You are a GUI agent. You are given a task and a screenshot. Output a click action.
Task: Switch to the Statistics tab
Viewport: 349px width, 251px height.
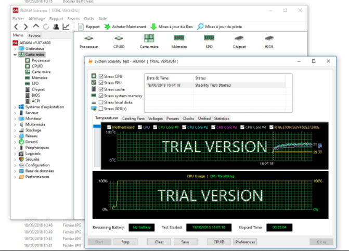[x=222, y=118]
